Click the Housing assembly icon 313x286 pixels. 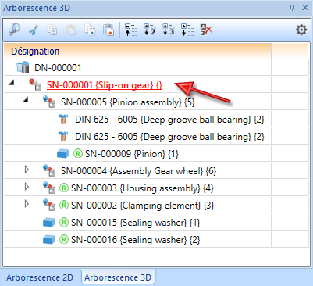coord(49,188)
